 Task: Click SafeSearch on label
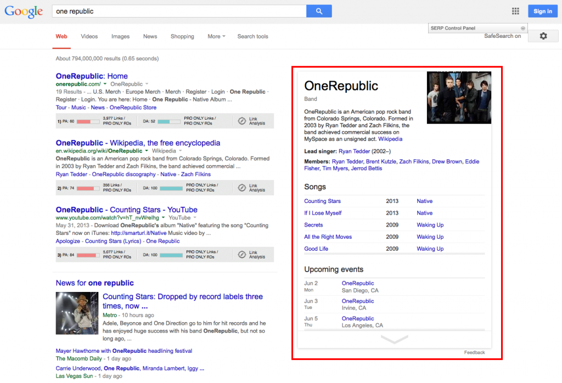click(503, 36)
